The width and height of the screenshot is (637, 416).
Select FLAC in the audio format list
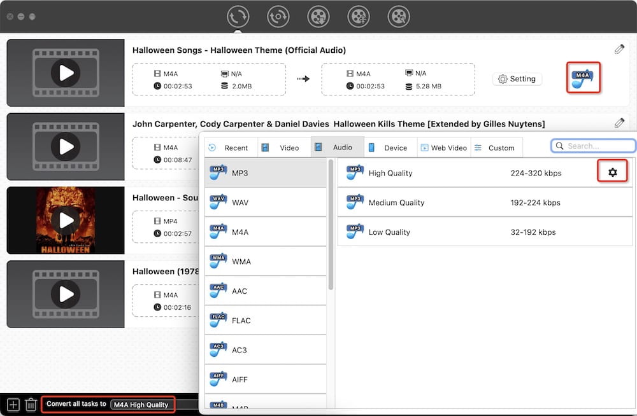241,321
